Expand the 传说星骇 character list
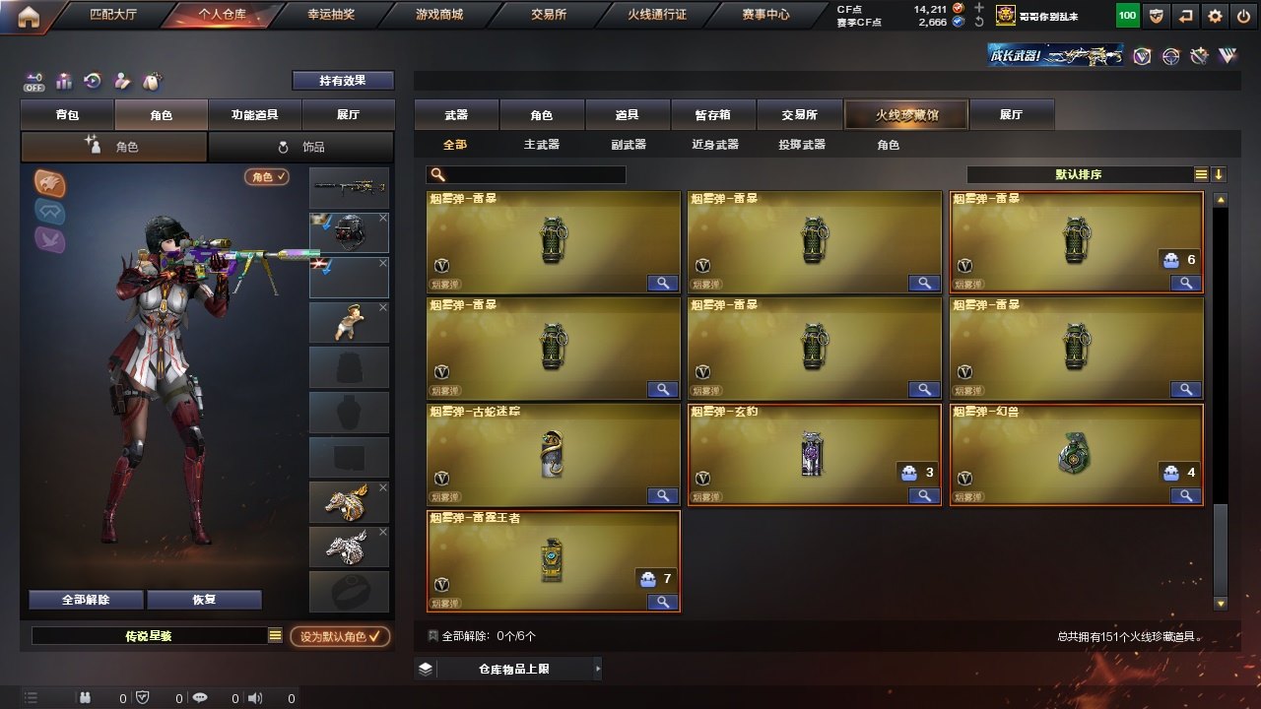The image size is (1261, 709). 275,636
